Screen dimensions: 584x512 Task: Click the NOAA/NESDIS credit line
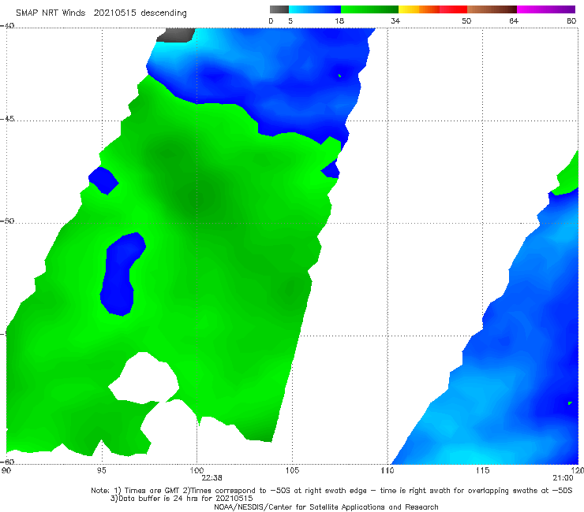pyautogui.click(x=326, y=506)
